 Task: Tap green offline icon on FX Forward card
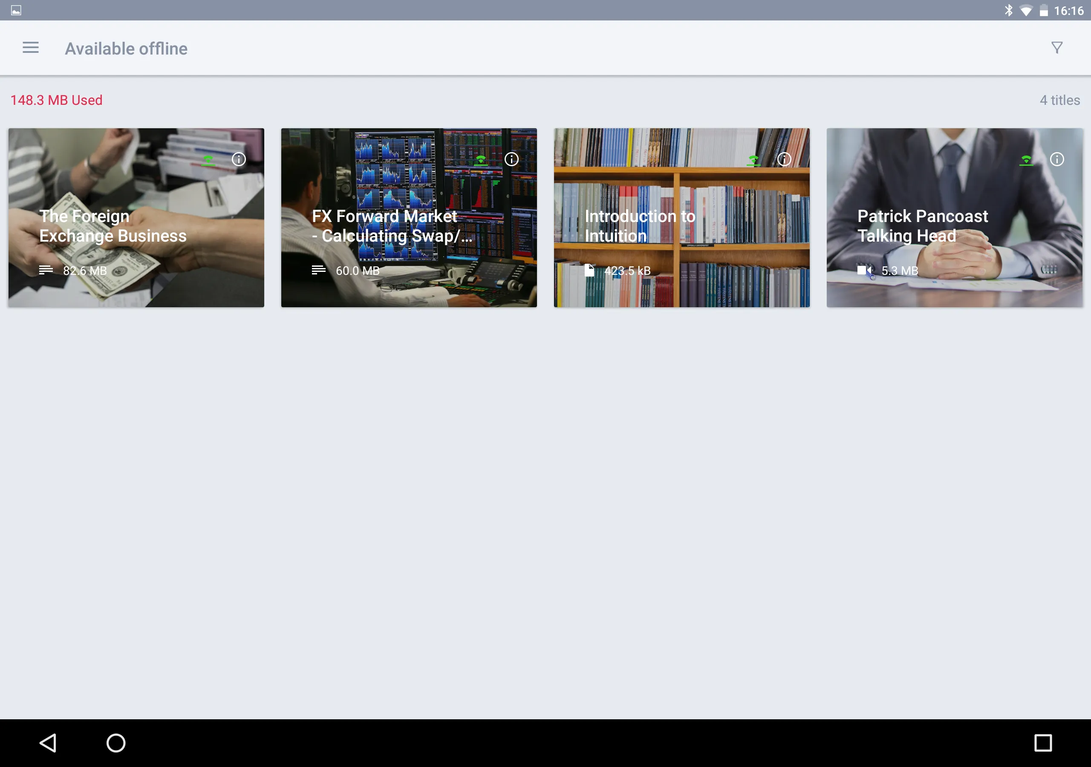click(x=481, y=160)
